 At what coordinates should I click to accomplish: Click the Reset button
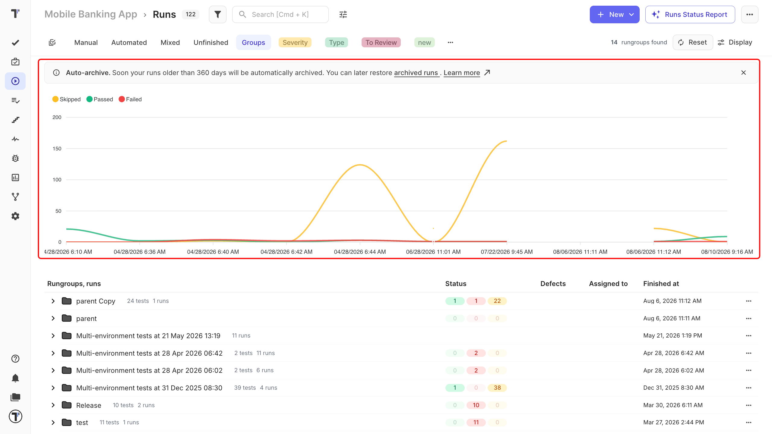(693, 42)
